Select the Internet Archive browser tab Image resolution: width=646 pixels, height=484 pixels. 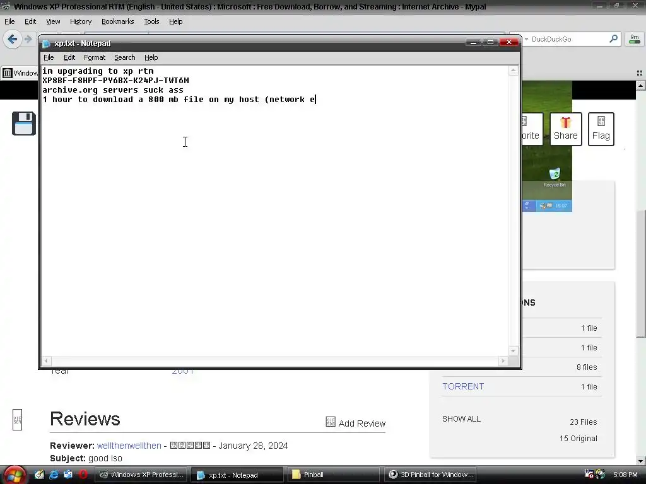coord(20,73)
